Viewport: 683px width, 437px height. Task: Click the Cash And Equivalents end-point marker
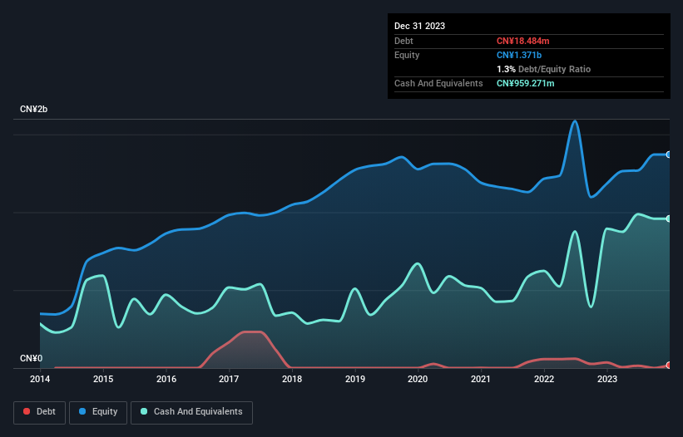(669, 218)
